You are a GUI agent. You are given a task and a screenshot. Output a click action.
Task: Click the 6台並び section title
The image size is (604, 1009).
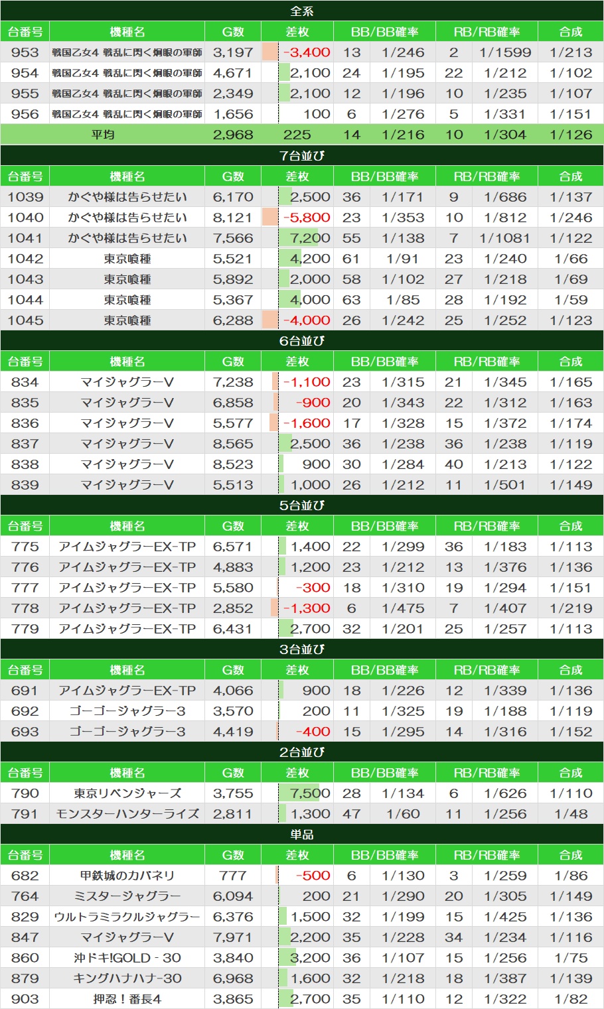click(302, 341)
